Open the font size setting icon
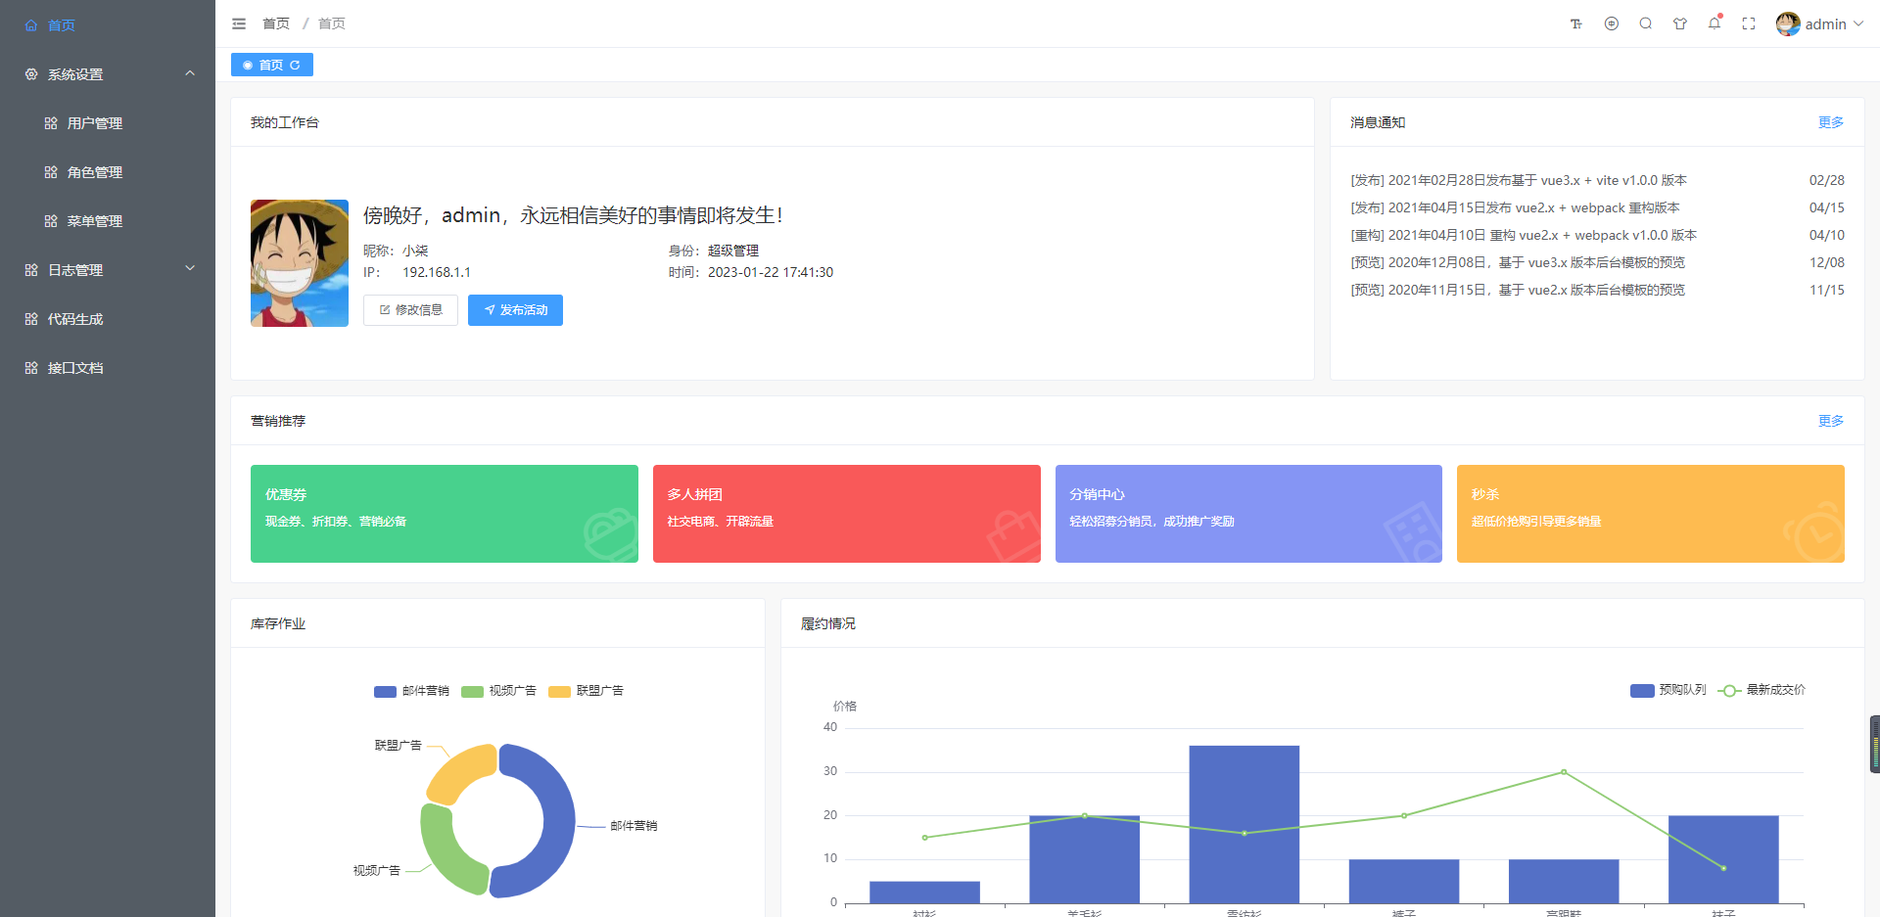1880x917 pixels. [x=1576, y=23]
